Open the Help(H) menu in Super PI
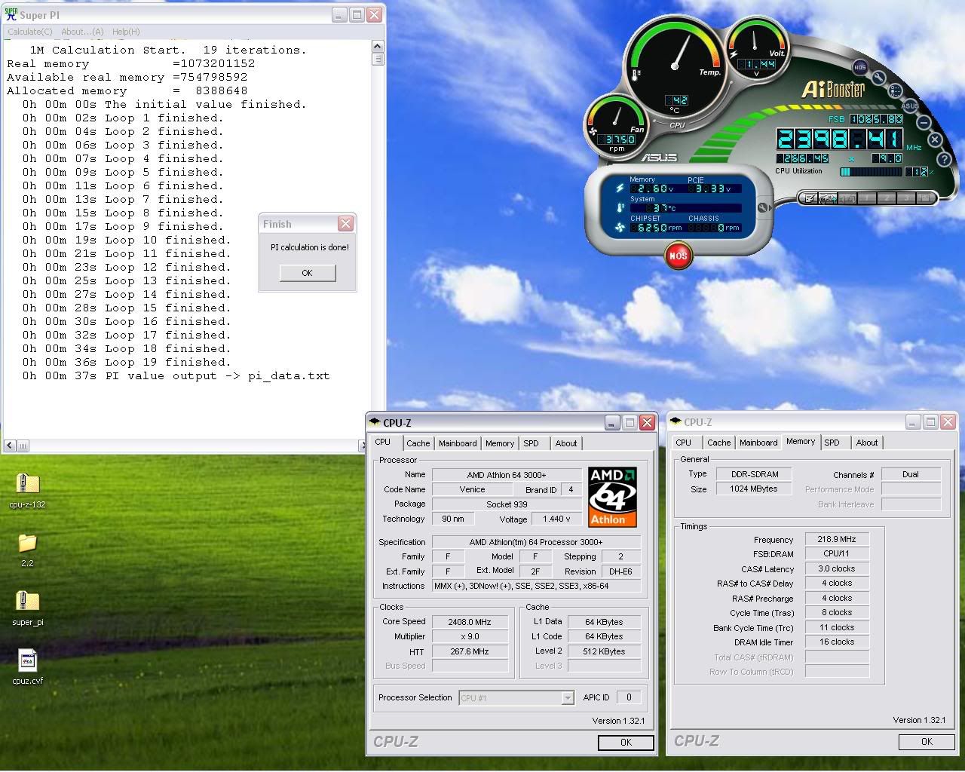The width and height of the screenshot is (965, 772). pos(126,32)
